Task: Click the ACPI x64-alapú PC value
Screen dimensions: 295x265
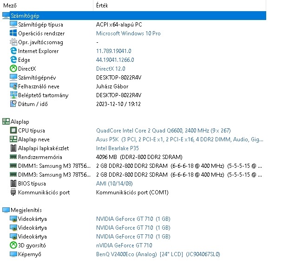Action: (x=119, y=25)
